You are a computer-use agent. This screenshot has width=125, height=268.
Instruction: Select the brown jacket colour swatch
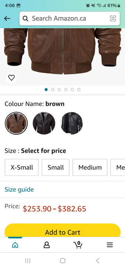16,123
